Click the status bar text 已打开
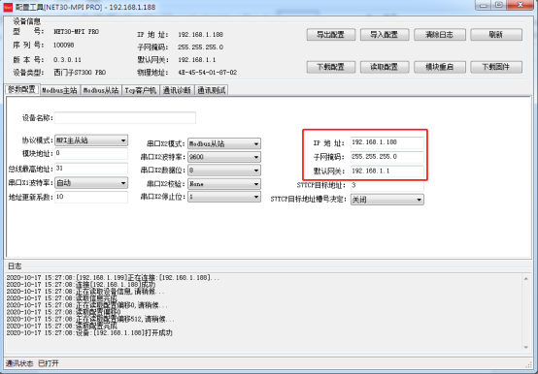 coord(49,363)
